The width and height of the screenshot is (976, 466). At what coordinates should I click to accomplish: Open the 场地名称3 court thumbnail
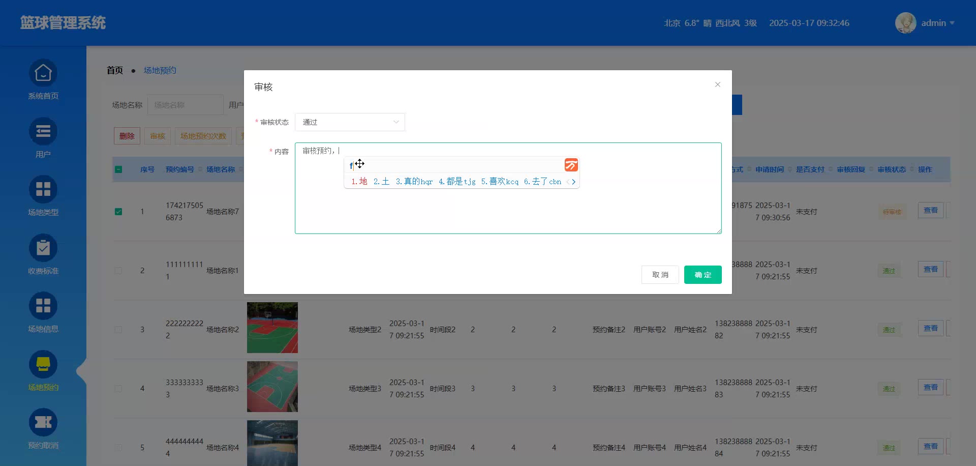tap(272, 387)
